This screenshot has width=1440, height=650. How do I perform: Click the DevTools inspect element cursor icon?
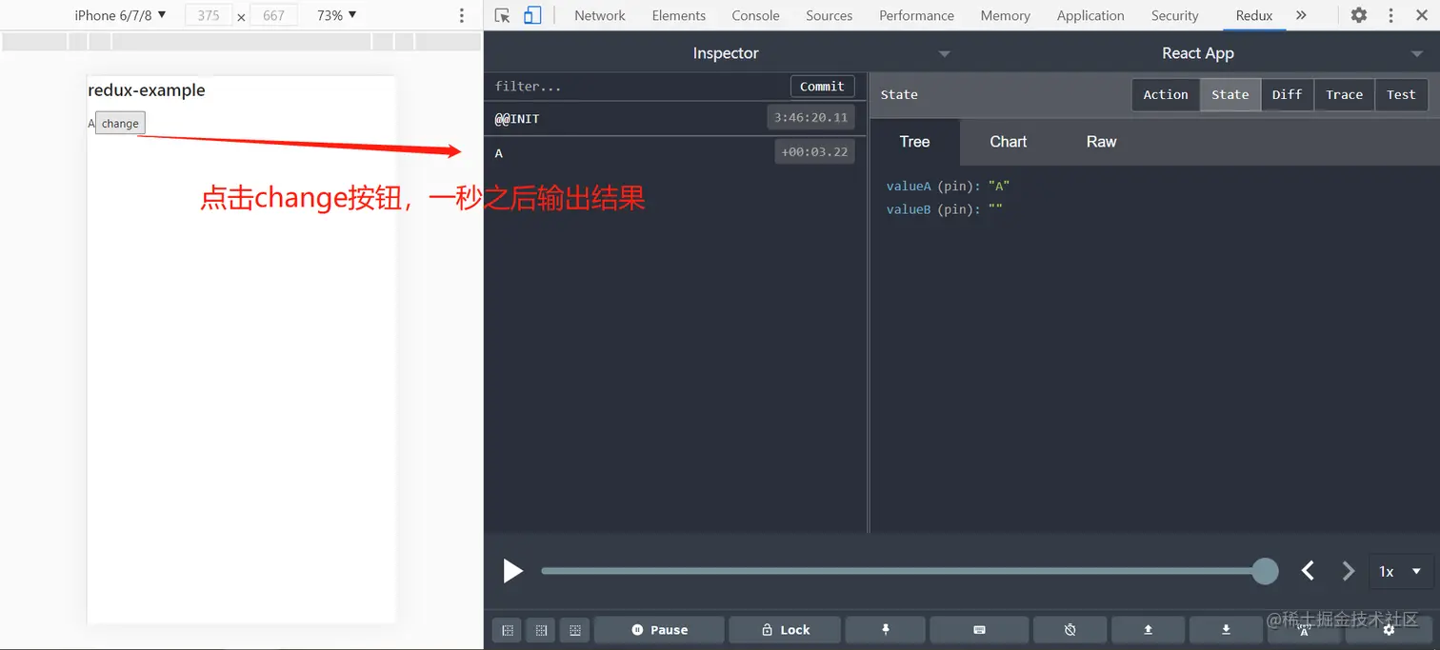[503, 15]
